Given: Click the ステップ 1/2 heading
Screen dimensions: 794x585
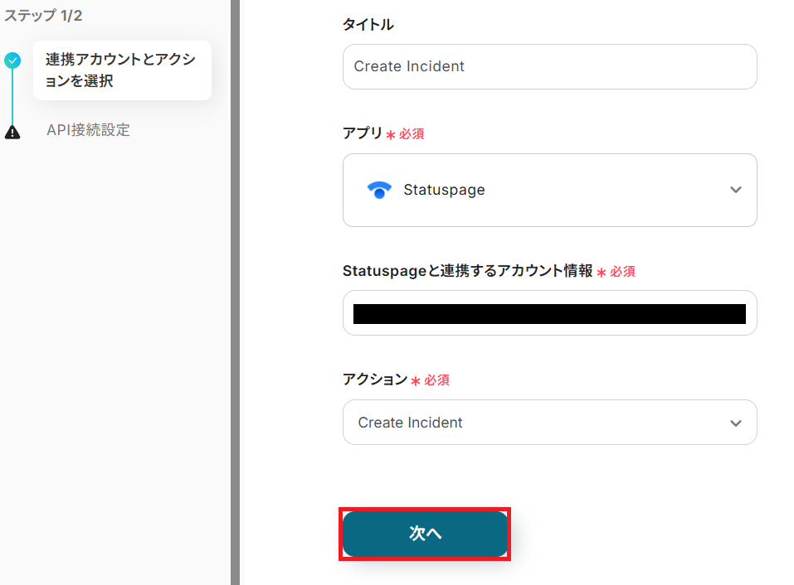Looking at the screenshot, I should [43, 16].
